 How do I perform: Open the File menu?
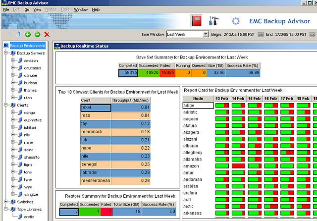pos(6,9)
